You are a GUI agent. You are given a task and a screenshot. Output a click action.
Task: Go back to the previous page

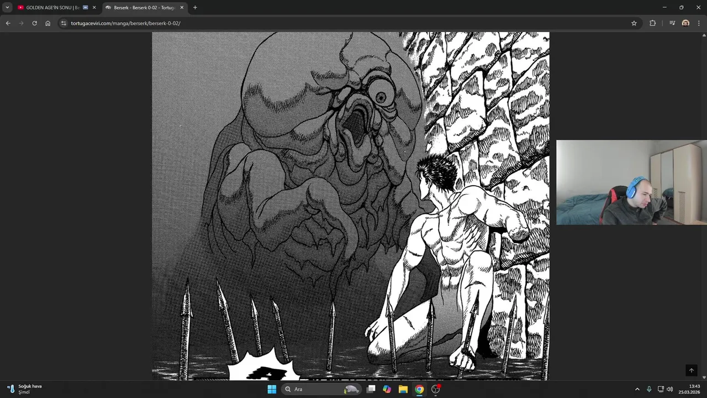[x=8, y=23]
